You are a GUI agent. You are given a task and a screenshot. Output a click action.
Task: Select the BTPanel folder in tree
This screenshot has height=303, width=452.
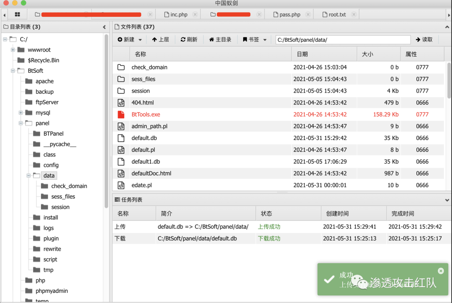53,134
